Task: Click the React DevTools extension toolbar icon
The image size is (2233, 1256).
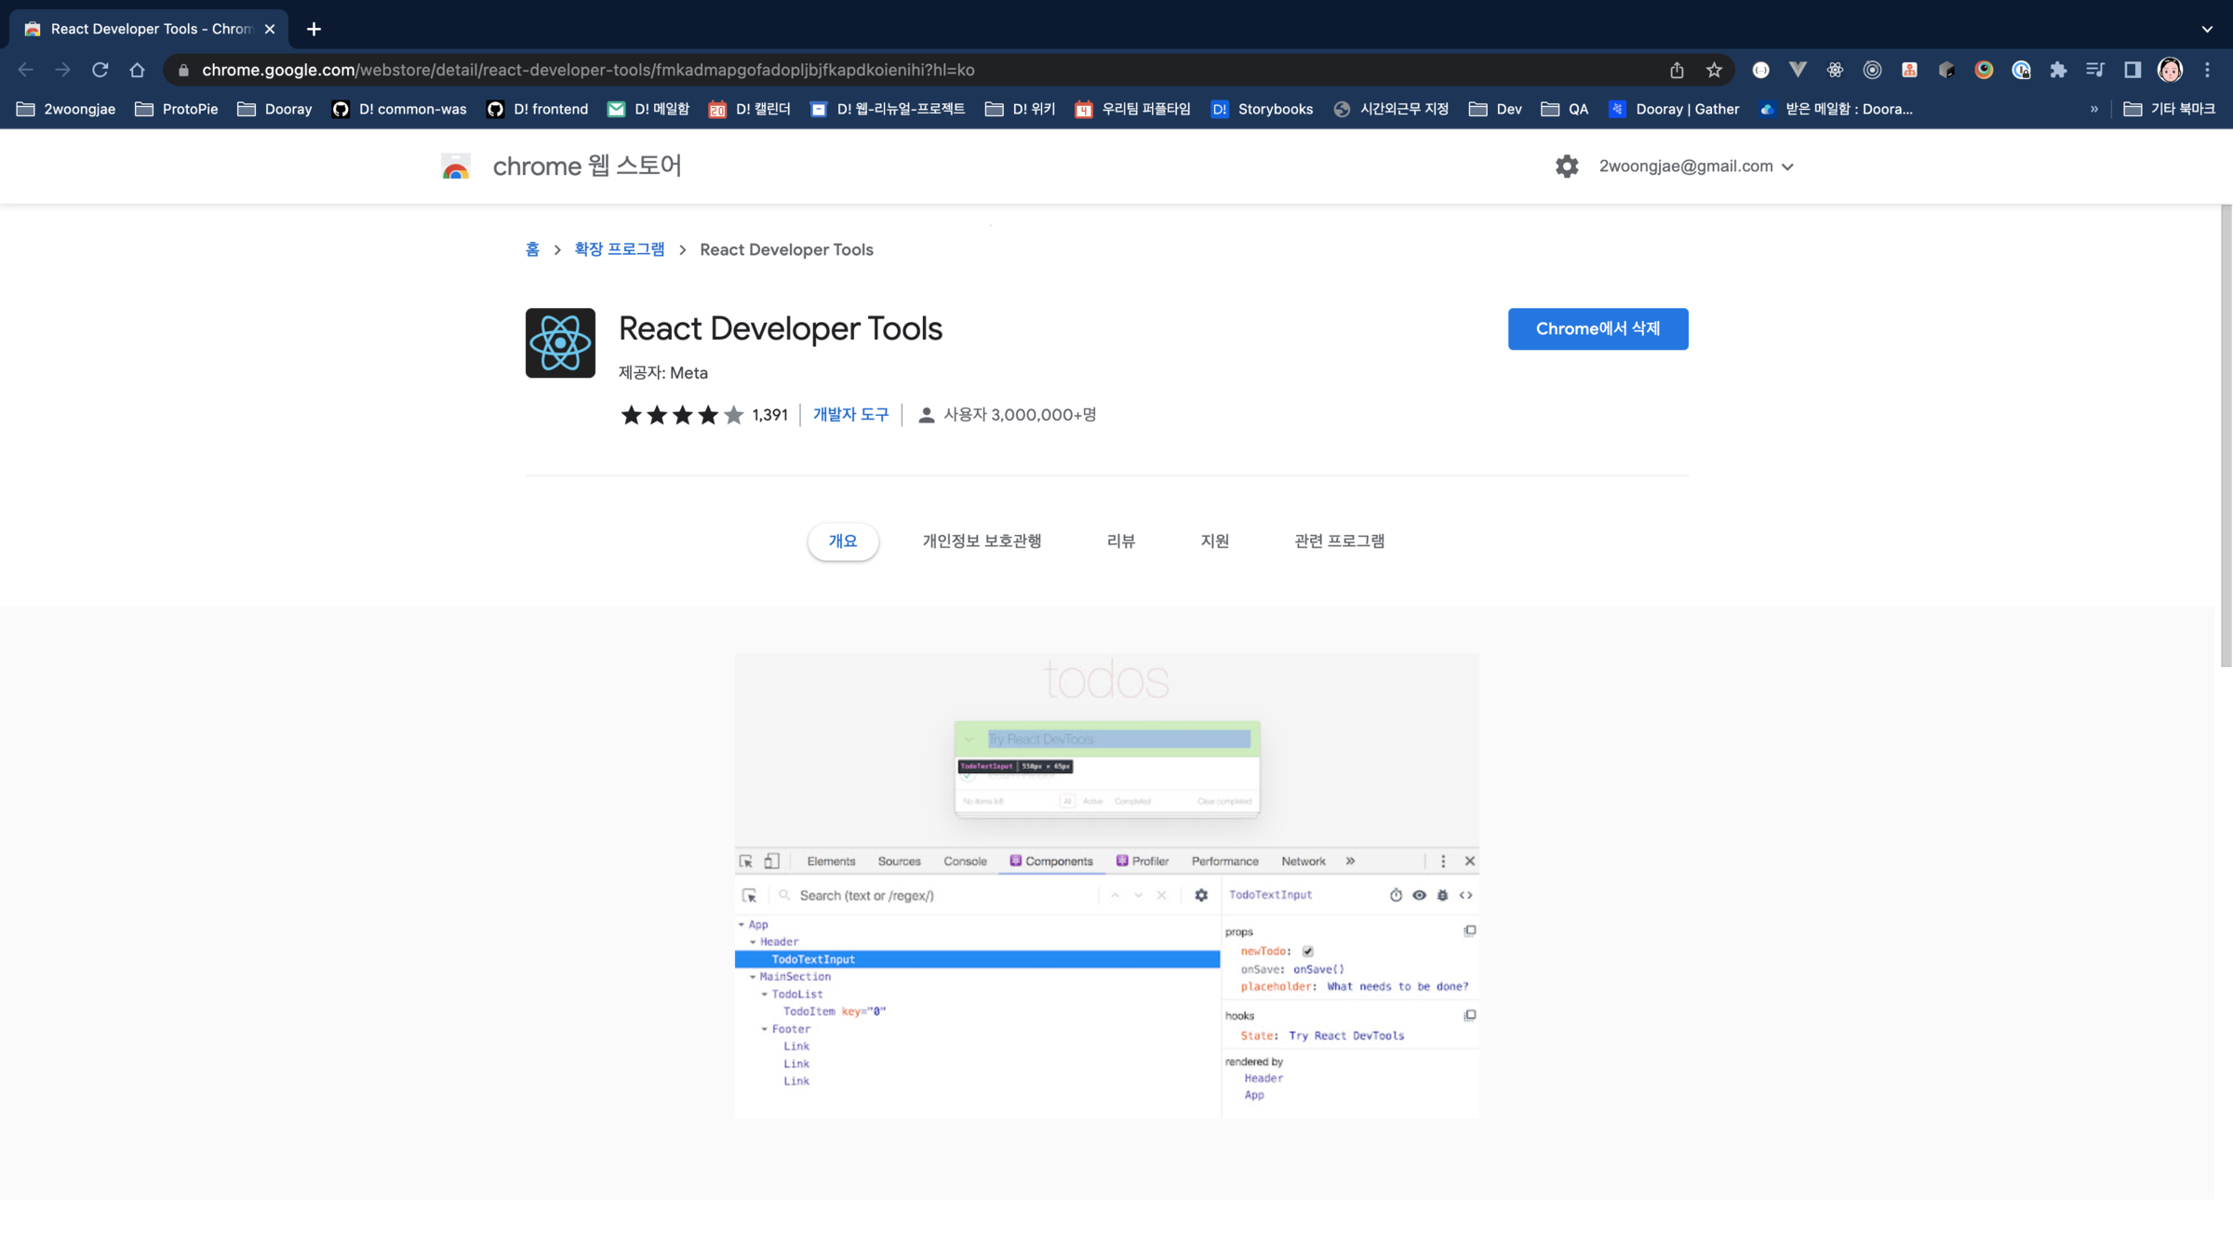Action: tap(1835, 70)
